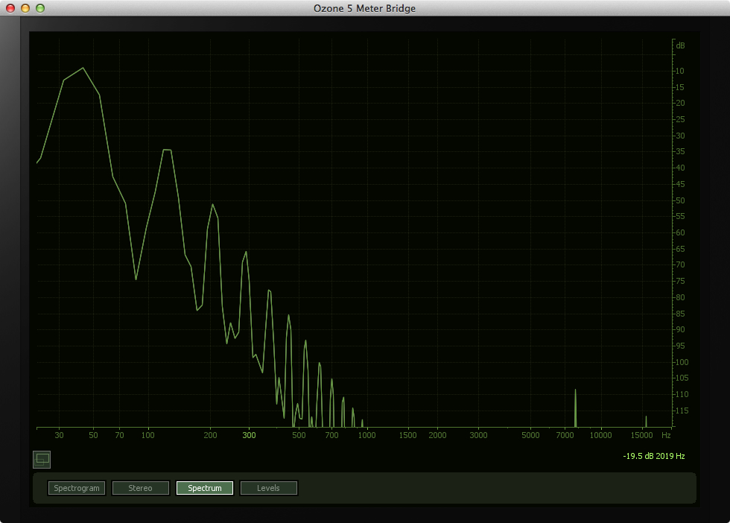The width and height of the screenshot is (730, 523).
Task: Click the 500 frequency axis label
Action: point(299,435)
